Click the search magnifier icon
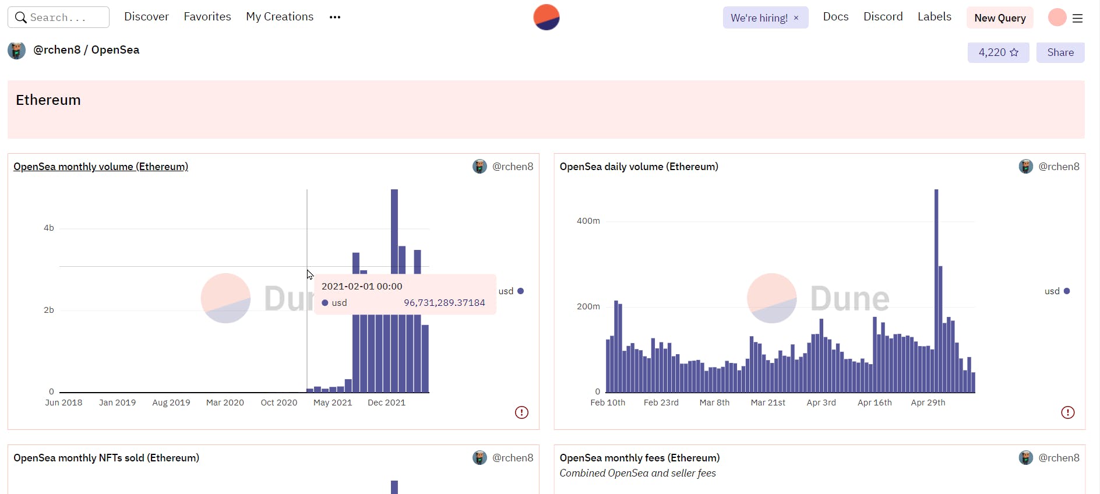Image resolution: width=1100 pixels, height=494 pixels. tap(20, 17)
